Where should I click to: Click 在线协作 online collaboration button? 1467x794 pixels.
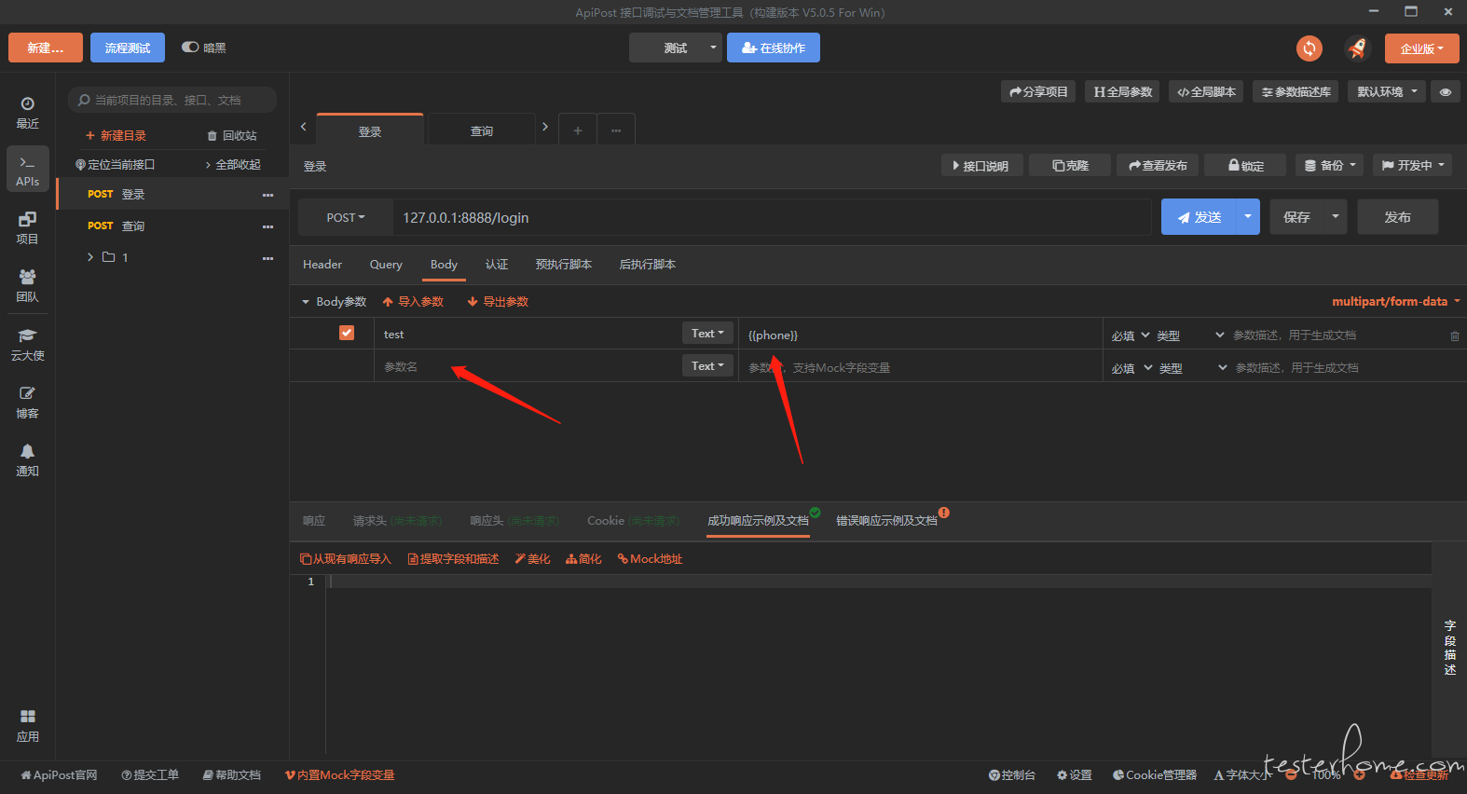[774, 48]
